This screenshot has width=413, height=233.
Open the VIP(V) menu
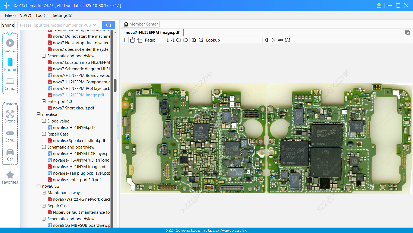pyautogui.click(x=25, y=15)
